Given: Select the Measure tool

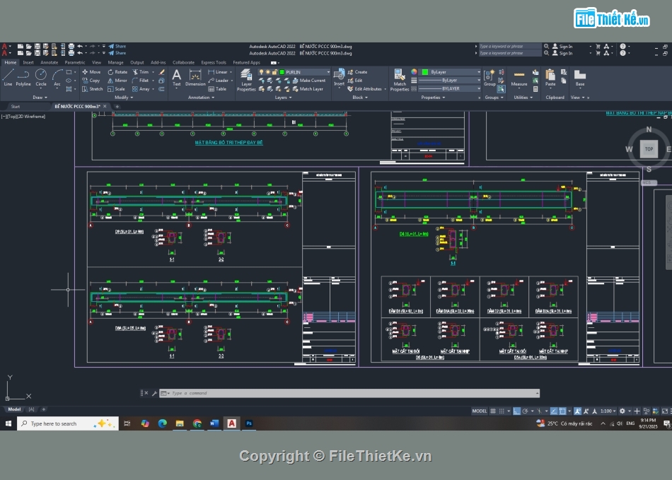Looking at the screenshot, I should pyautogui.click(x=519, y=79).
